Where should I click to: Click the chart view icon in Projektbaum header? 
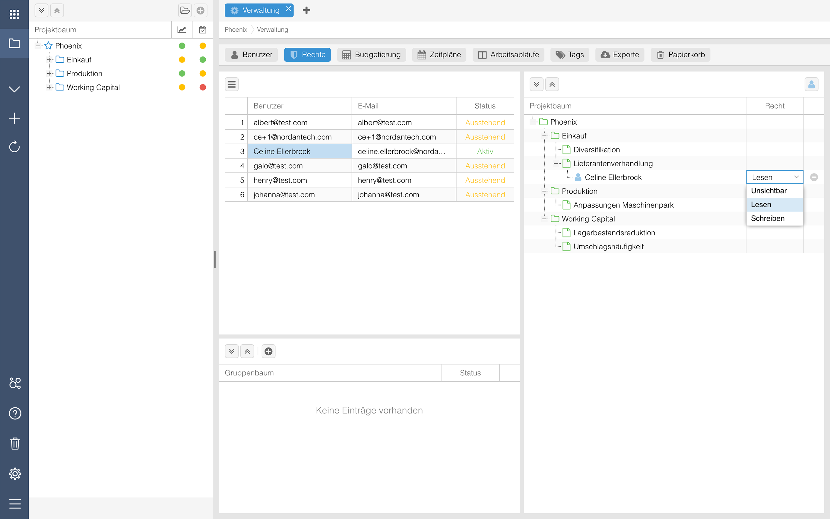point(182,30)
